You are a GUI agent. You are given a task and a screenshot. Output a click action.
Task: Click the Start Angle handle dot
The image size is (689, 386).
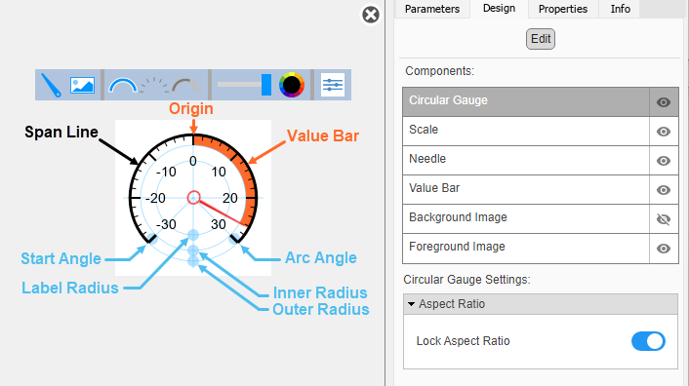click(152, 239)
